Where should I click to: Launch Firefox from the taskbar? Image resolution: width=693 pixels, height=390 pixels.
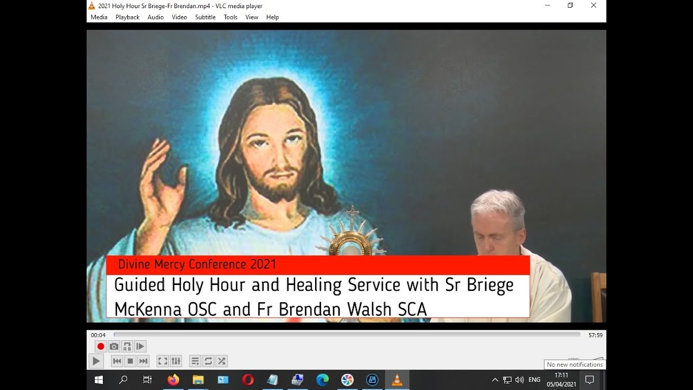tap(173, 380)
